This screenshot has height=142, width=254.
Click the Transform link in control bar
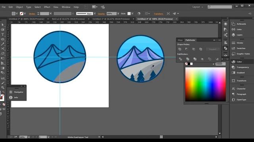tap(158, 14)
